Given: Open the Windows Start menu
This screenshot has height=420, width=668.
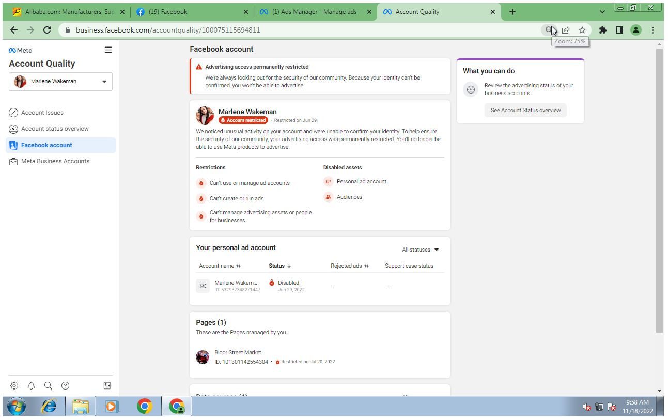Looking at the screenshot, I should 17,407.
